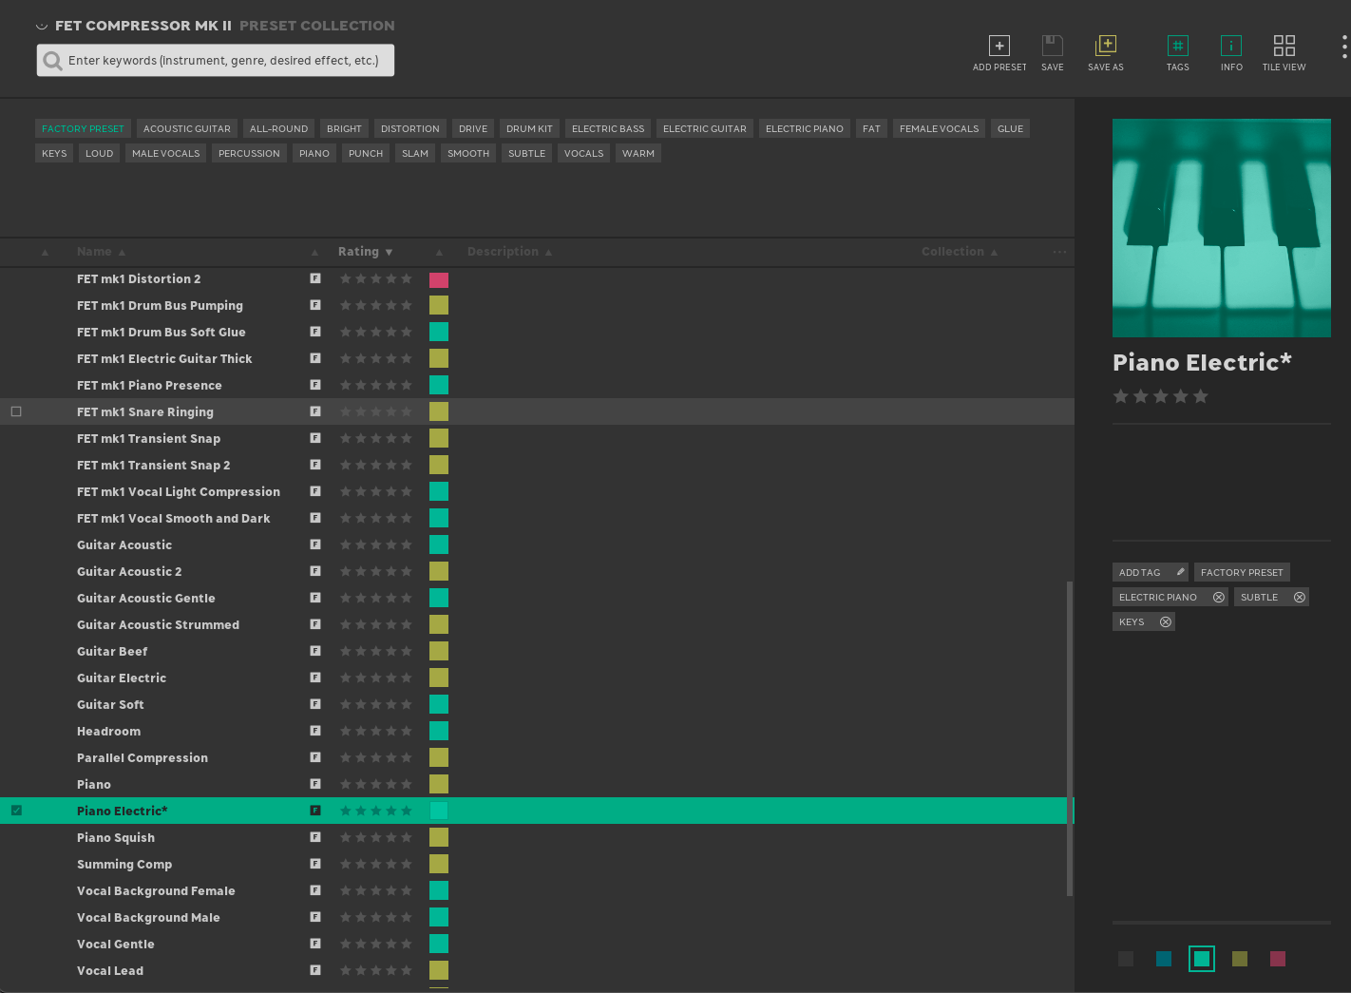Uncheck the Piano Electric* preset checkbox
Image resolution: width=1351 pixels, height=993 pixels.
tap(16, 811)
